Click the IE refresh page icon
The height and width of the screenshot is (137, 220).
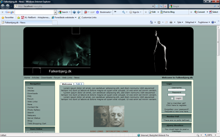[157, 6]
